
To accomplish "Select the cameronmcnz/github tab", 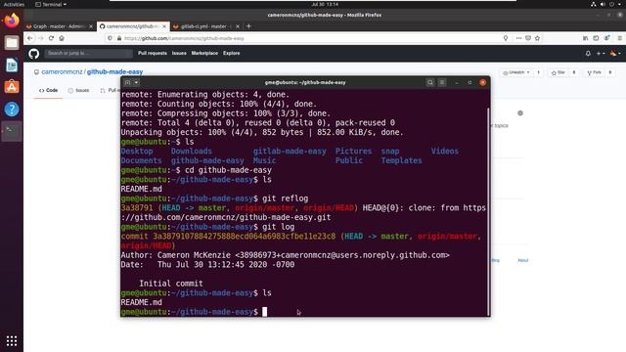I will (133, 26).
